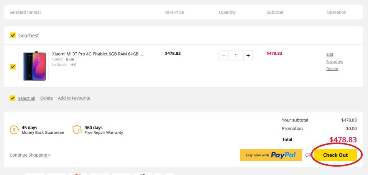Click the Delete link beside Select all
Viewport: 368px width, 175px height.
pyautogui.click(x=46, y=98)
